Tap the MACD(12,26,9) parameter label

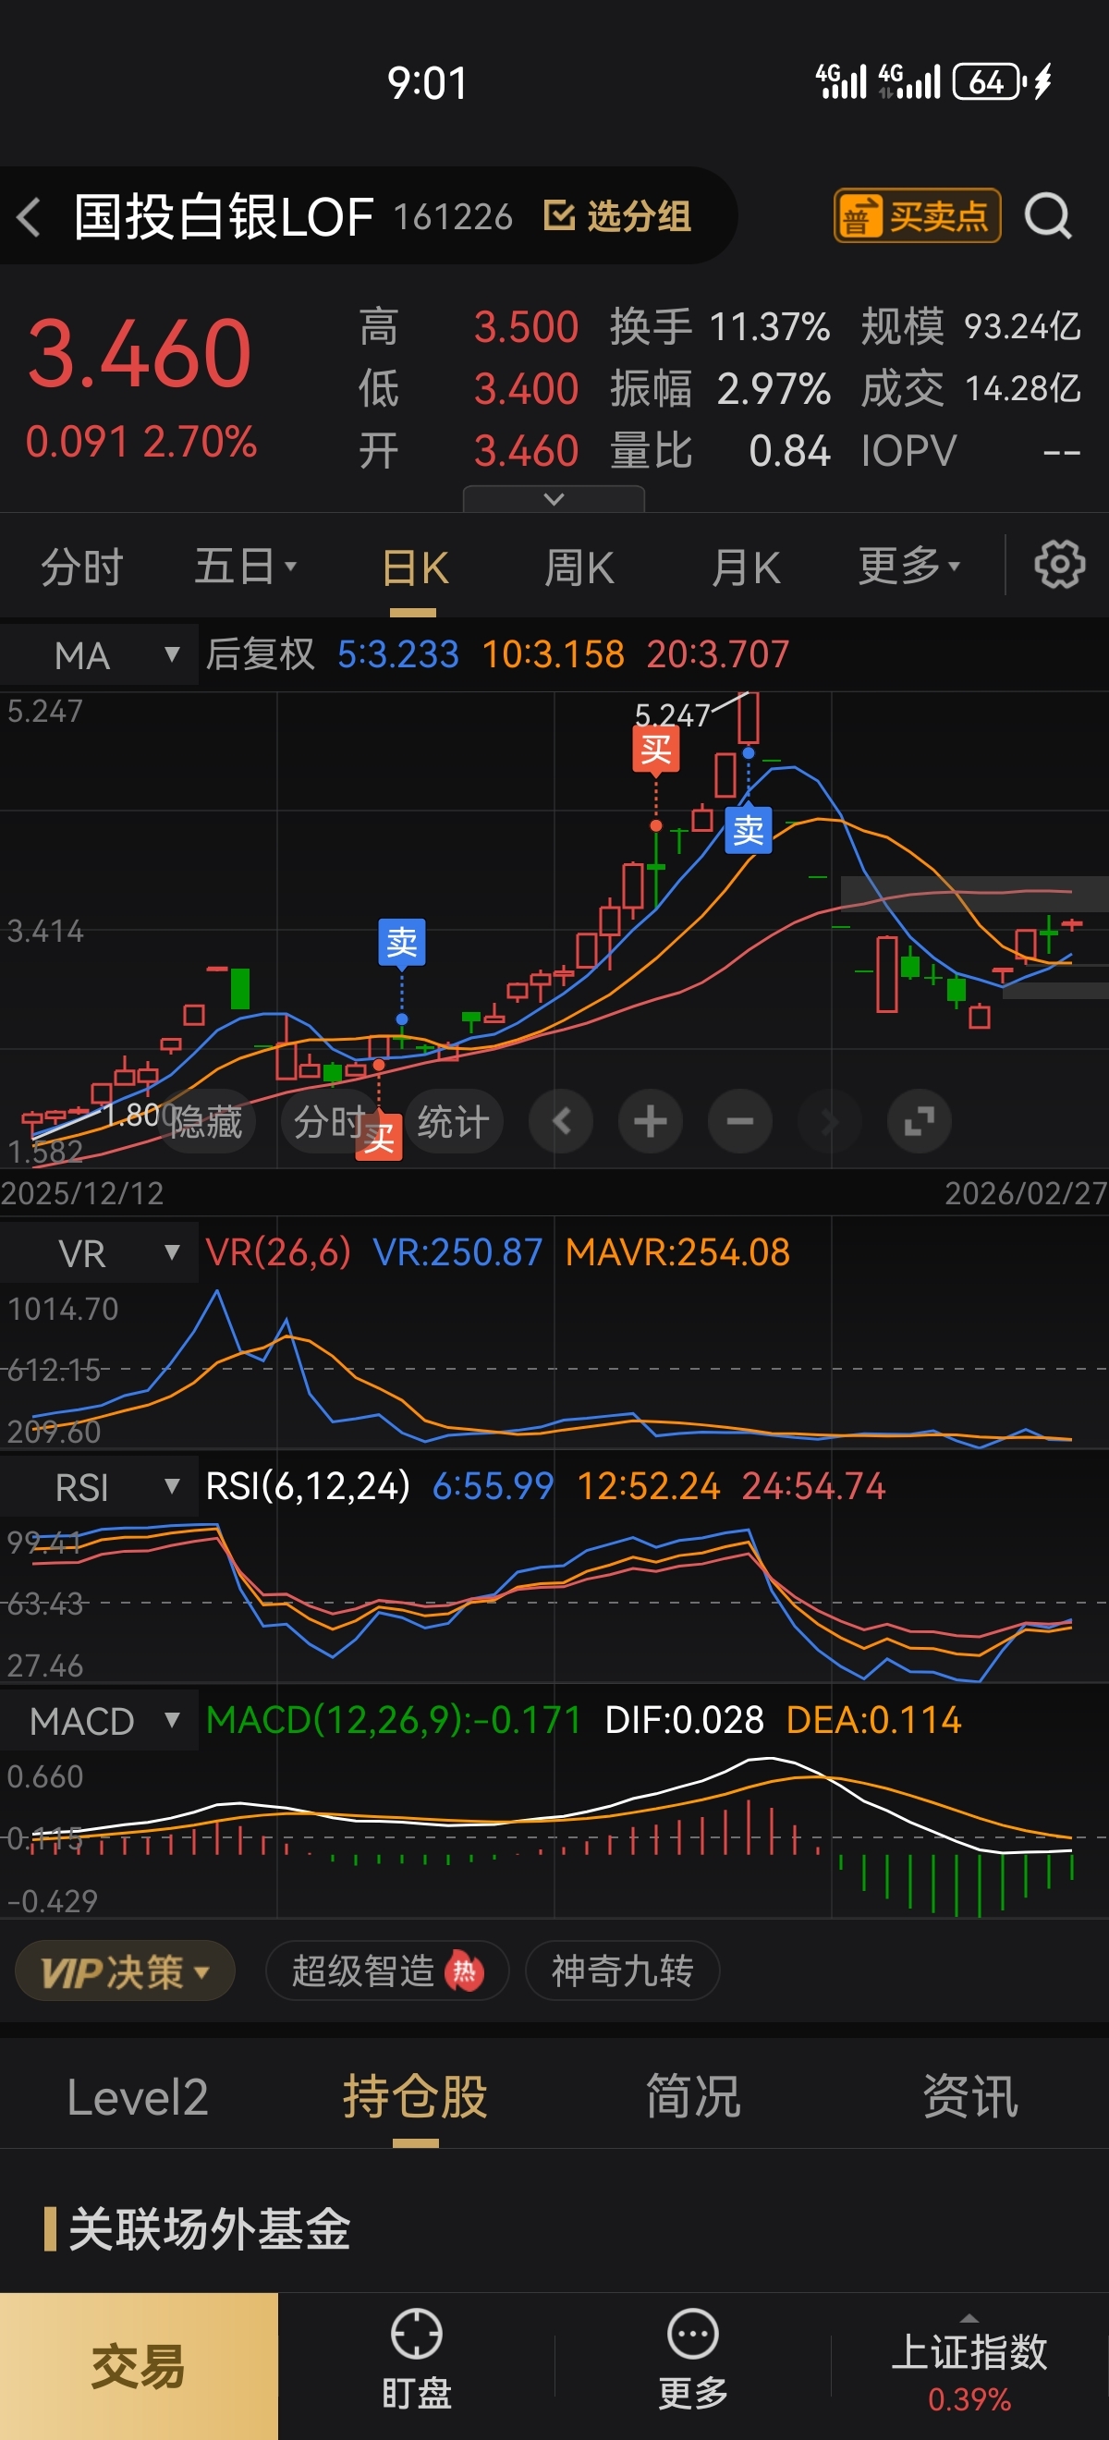coord(393,1719)
